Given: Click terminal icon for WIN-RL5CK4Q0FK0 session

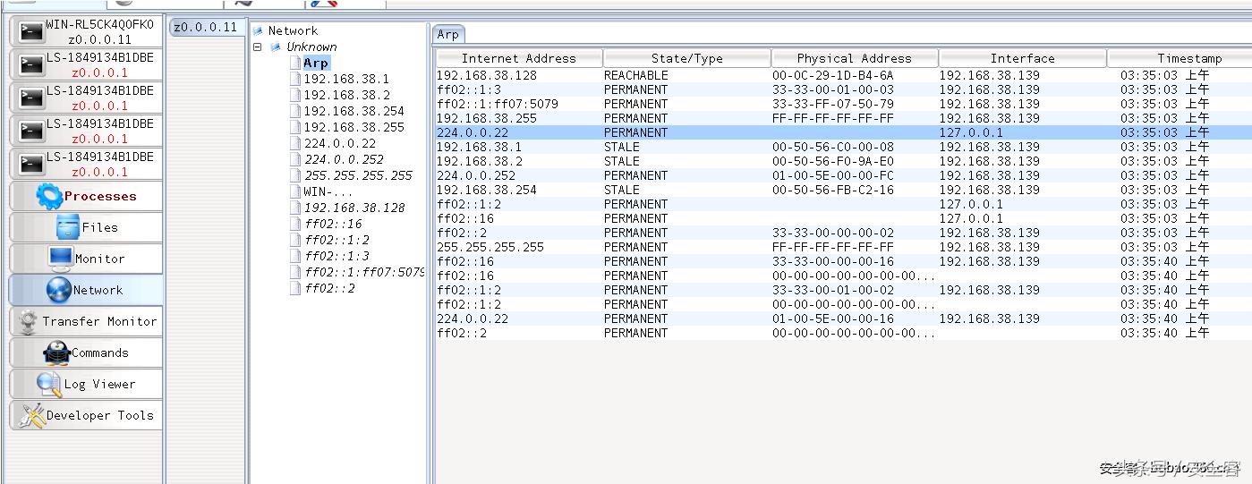Looking at the screenshot, I should tap(32, 32).
